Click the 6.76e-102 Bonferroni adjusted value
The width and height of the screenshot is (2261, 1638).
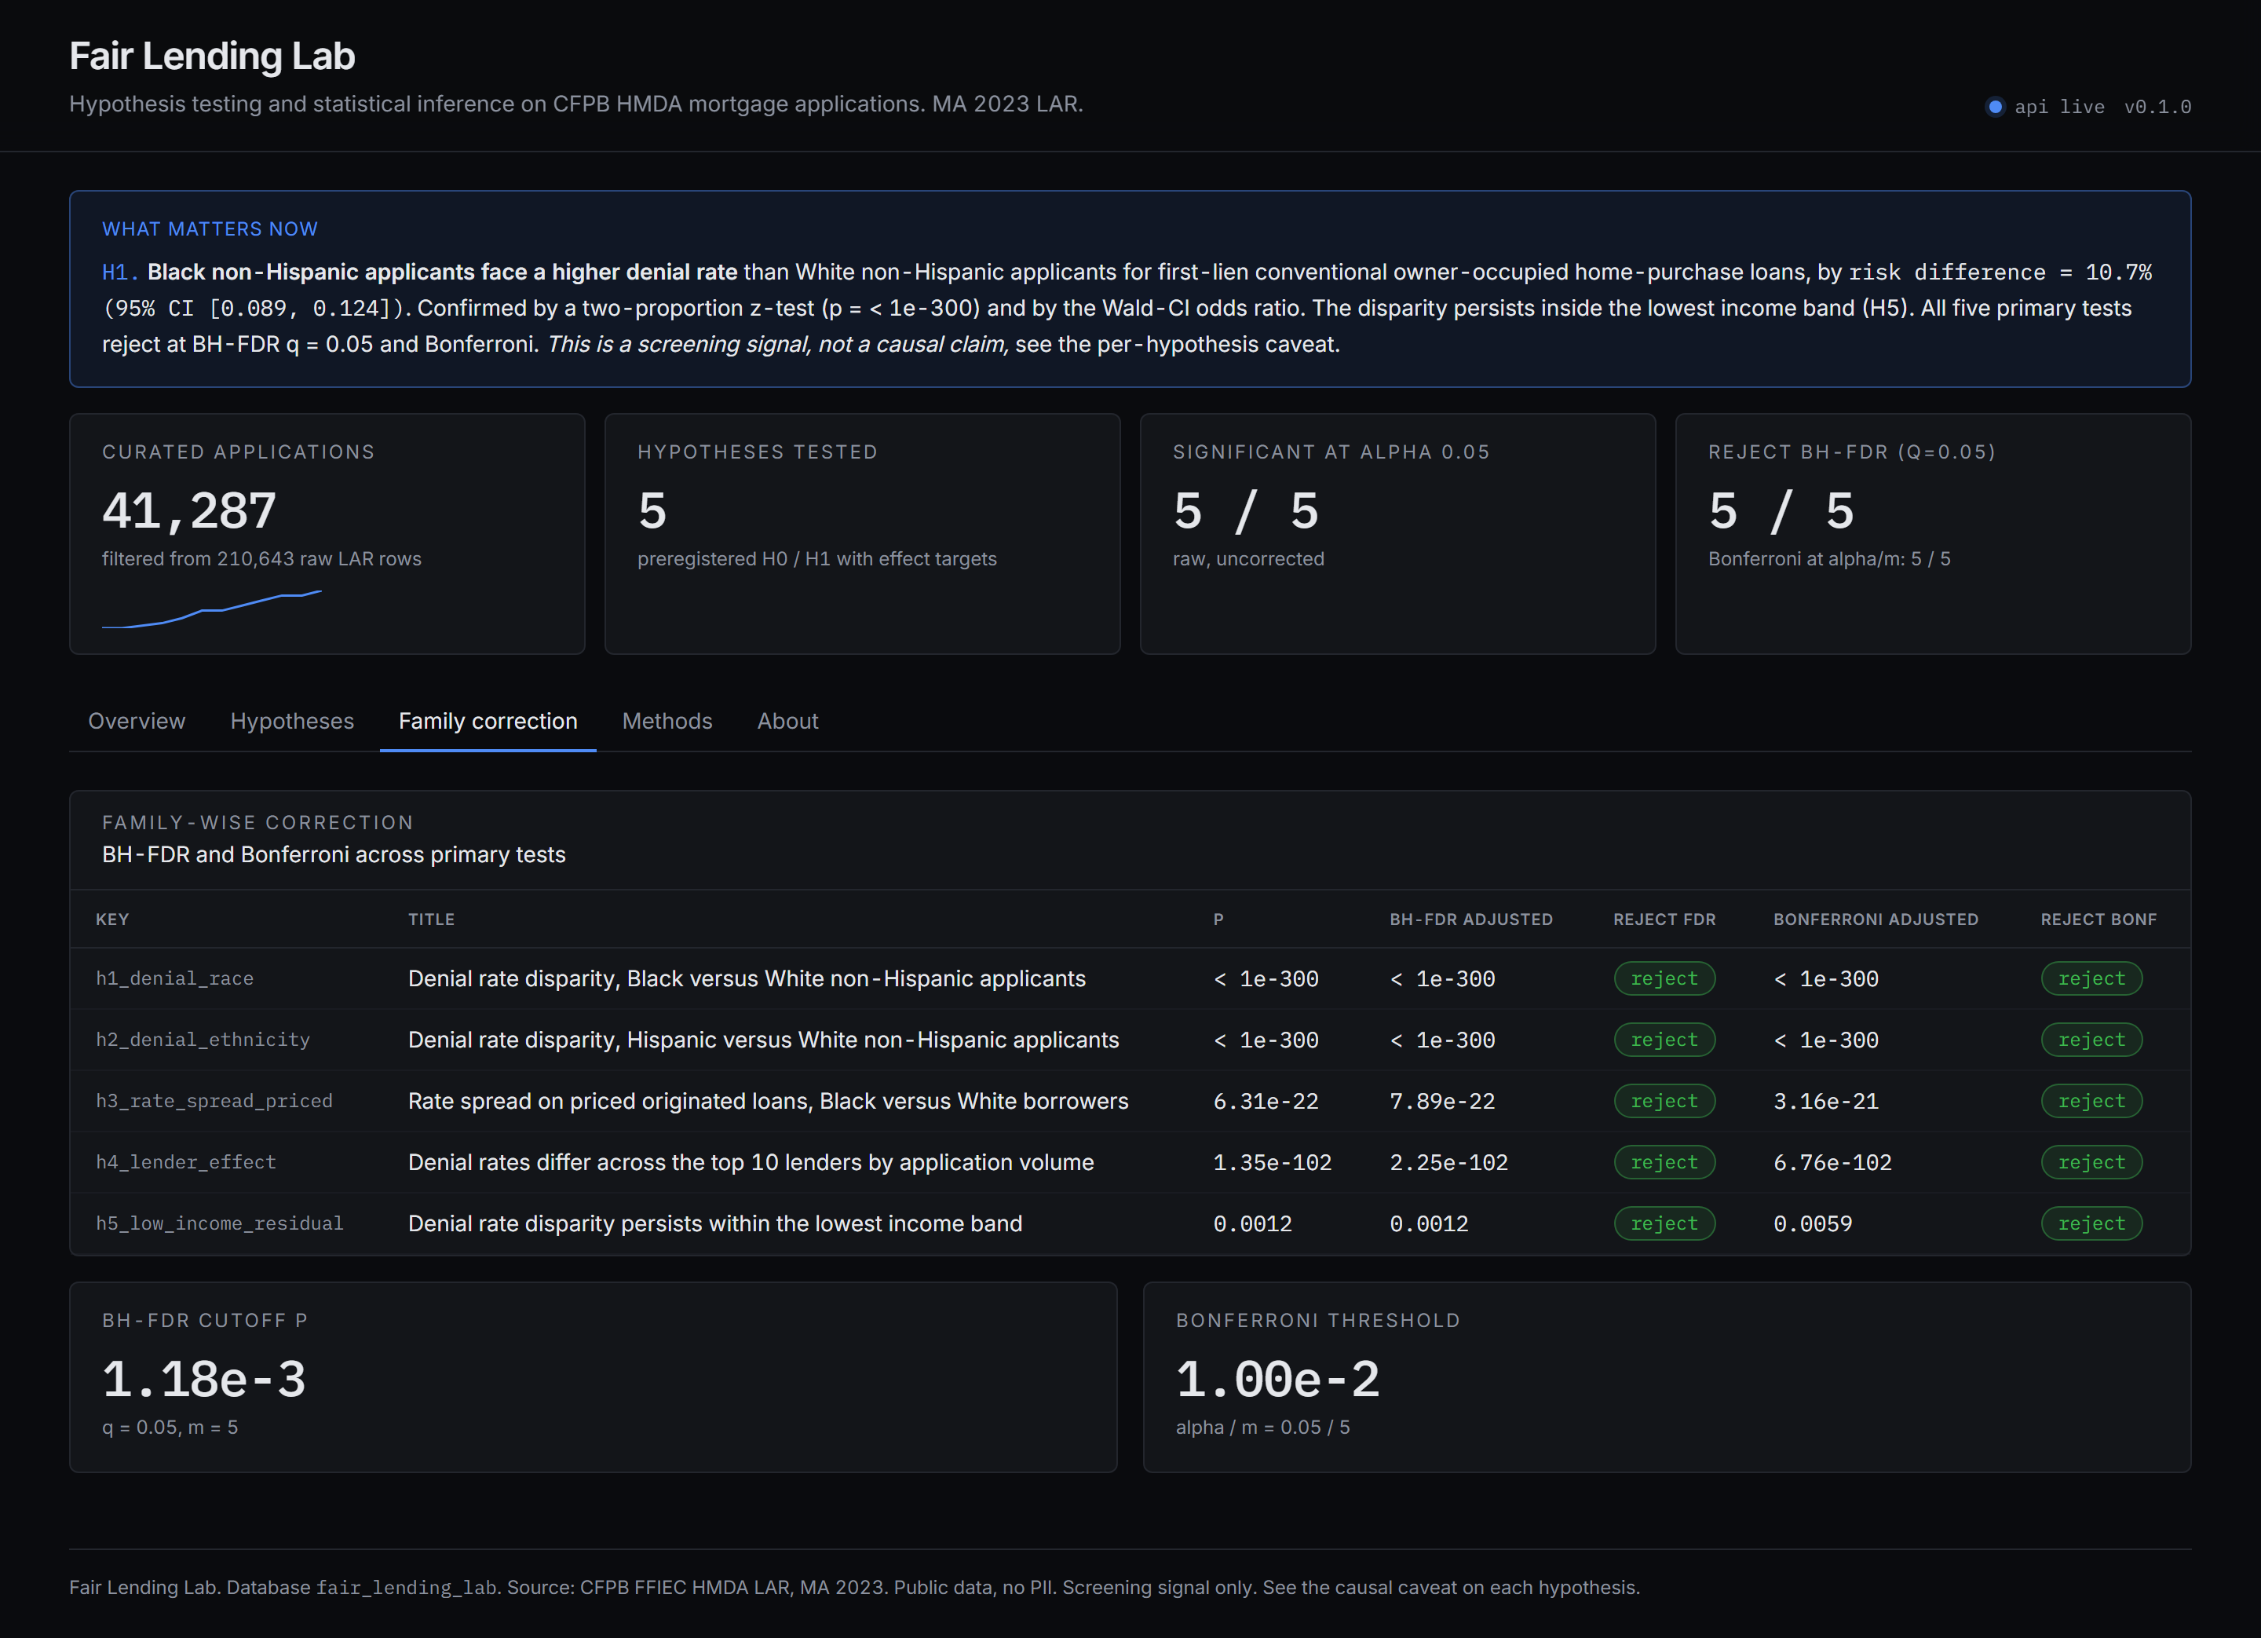[1832, 1162]
